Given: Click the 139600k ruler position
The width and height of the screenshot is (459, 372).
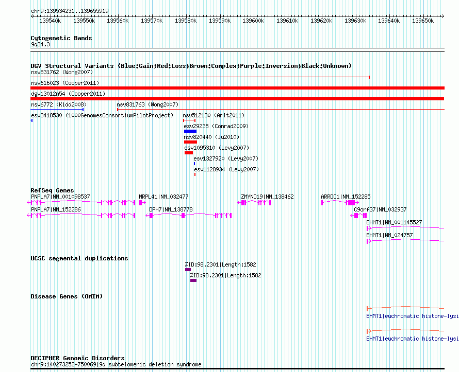Looking at the screenshot, I should [253, 21].
